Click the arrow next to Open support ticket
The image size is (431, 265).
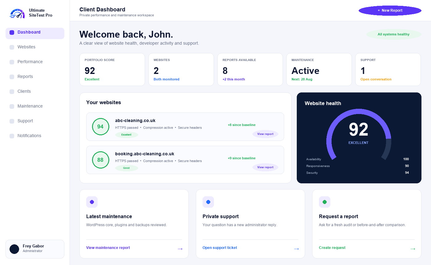point(296,249)
